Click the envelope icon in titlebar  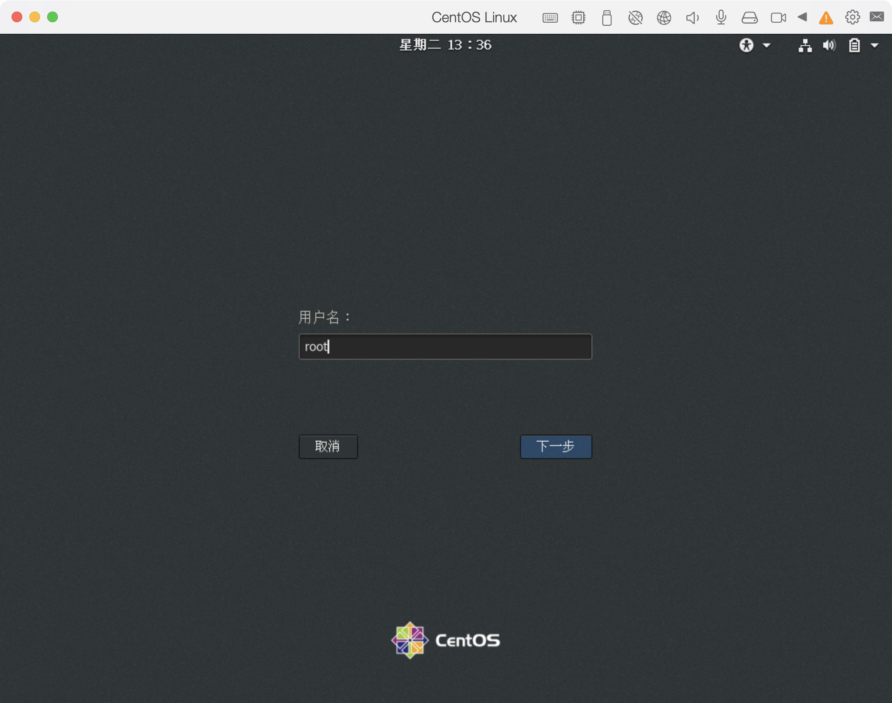click(x=877, y=17)
